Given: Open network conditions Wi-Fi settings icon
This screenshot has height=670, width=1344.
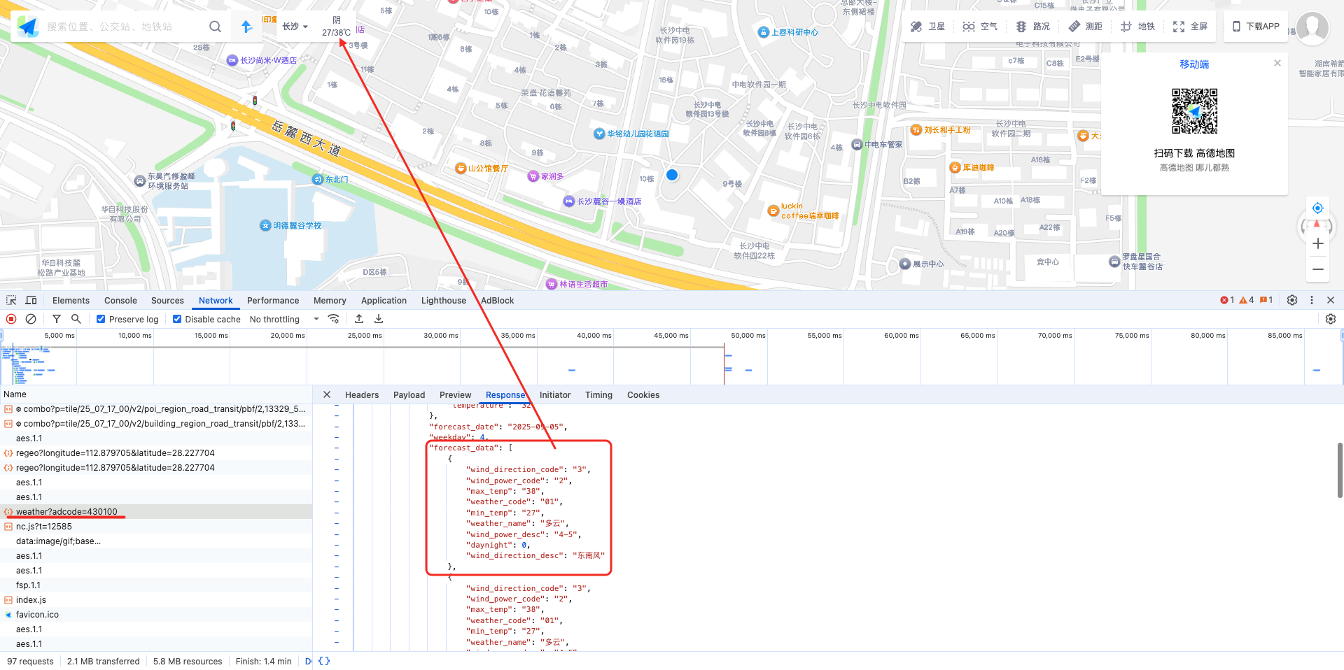Looking at the screenshot, I should (334, 319).
